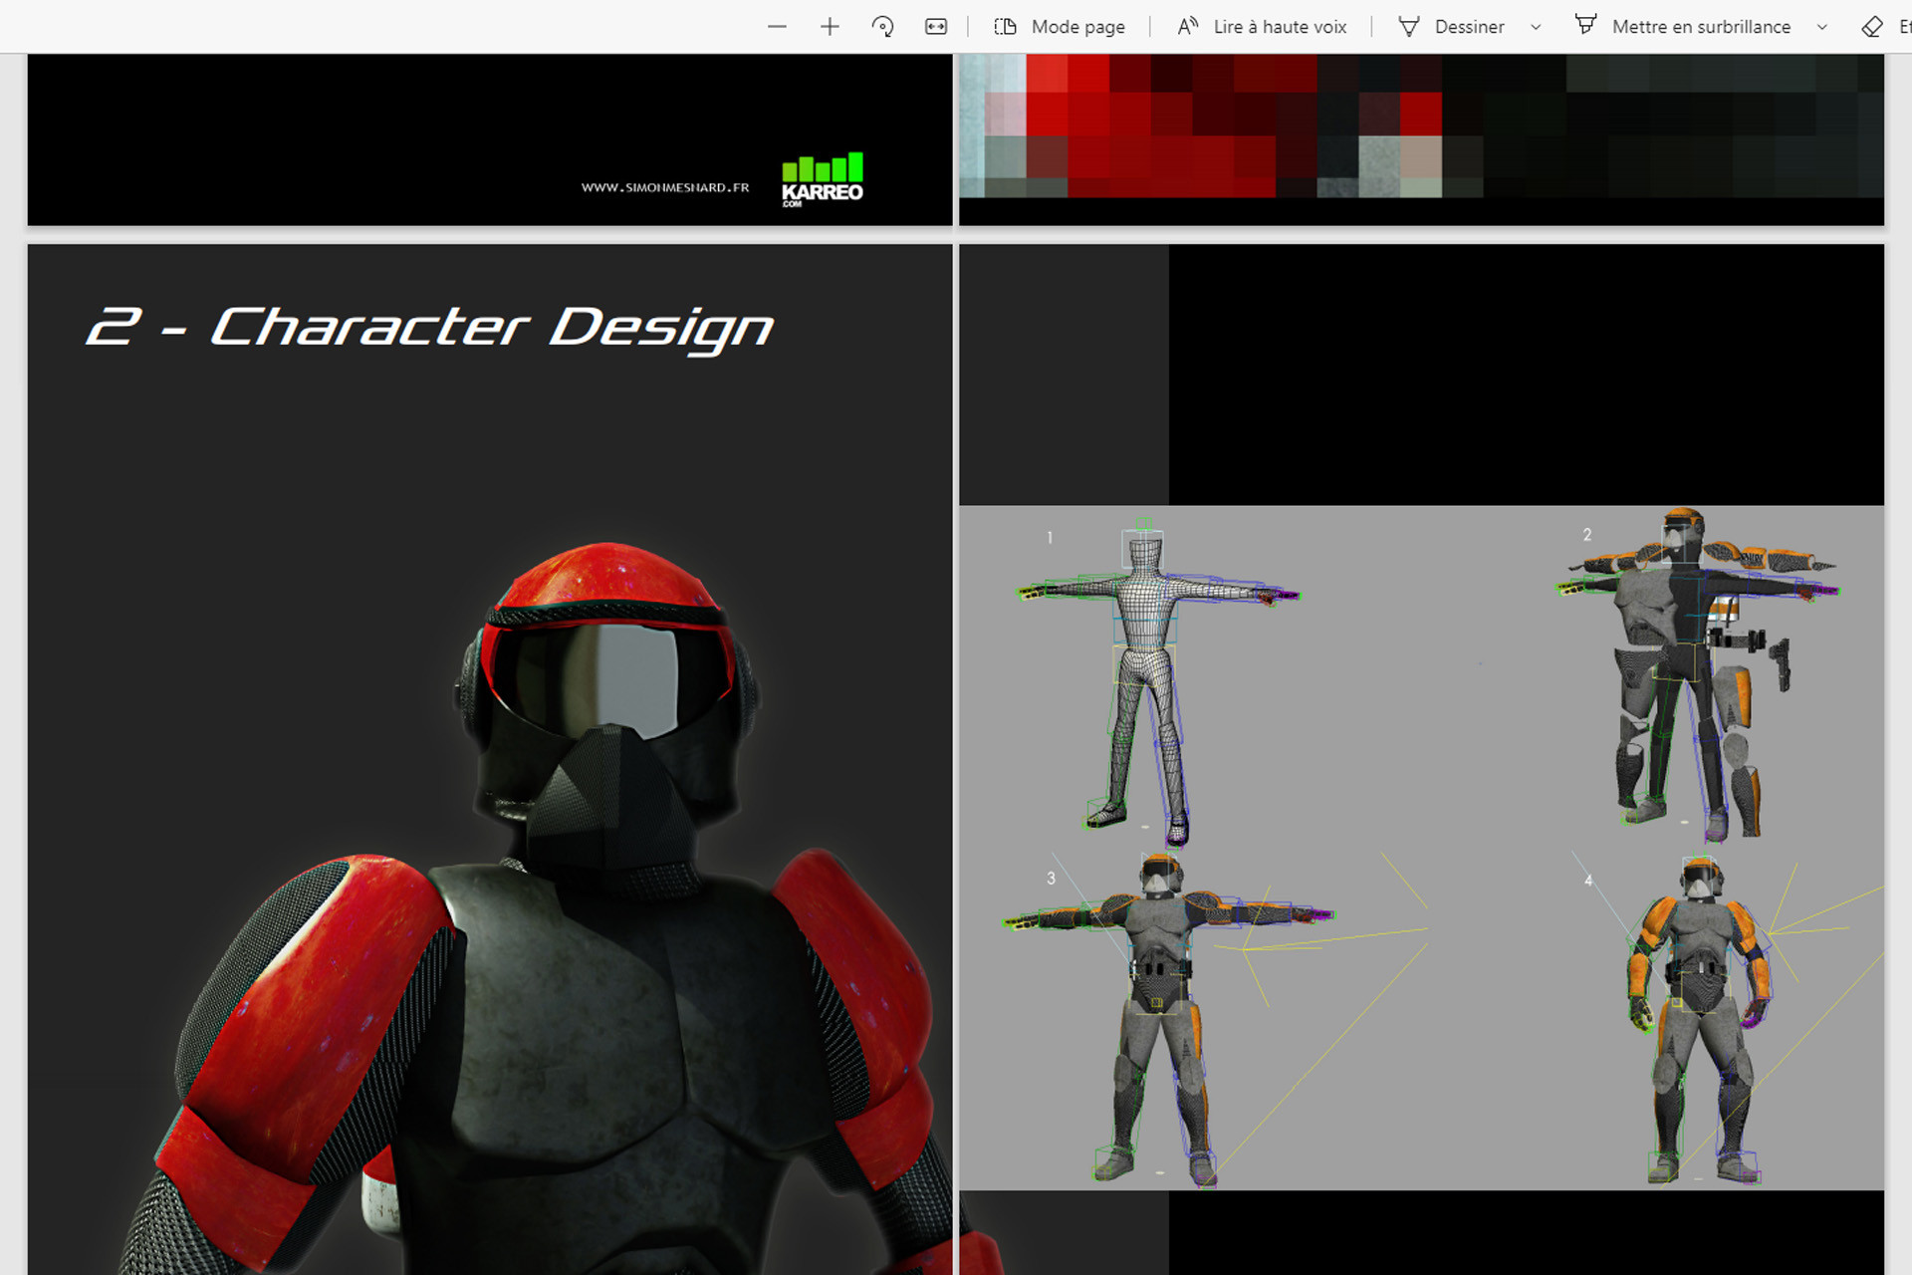This screenshot has height=1275, width=1912.
Task: Select the wireframe model labeled 1
Action: (x=1145, y=677)
